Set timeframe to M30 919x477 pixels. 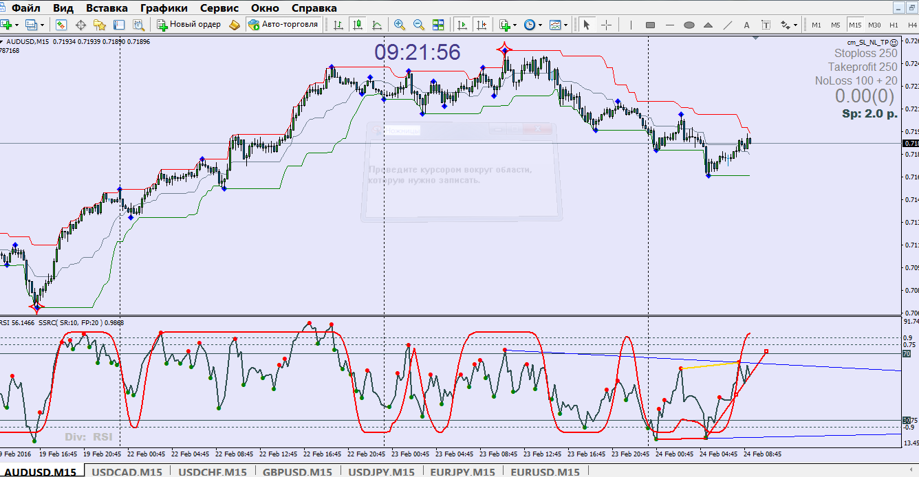(874, 25)
